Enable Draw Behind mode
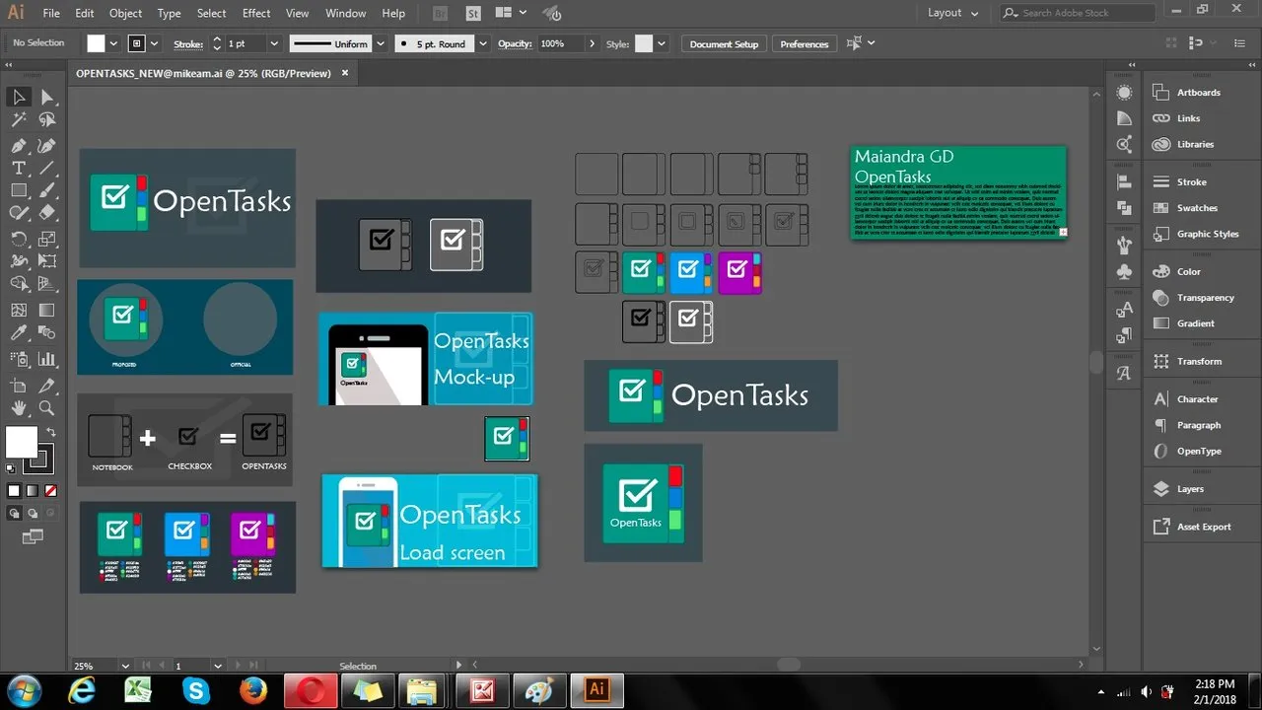The height and width of the screenshot is (710, 1262). (x=33, y=513)
